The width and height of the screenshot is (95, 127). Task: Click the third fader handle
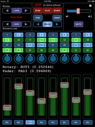coord(30,93)
